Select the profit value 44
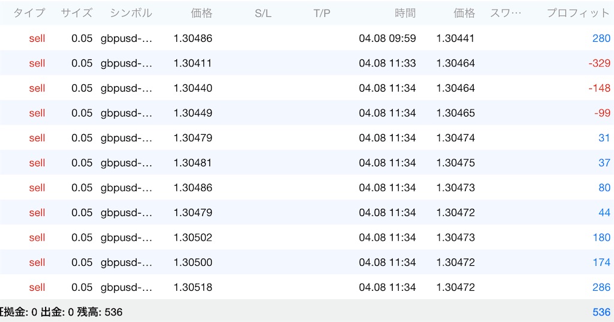614x322 pixels. pyautogui.click(x=604, y=212)
